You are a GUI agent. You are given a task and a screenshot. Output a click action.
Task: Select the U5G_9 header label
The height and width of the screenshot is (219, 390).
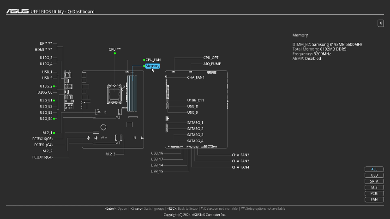192,112
